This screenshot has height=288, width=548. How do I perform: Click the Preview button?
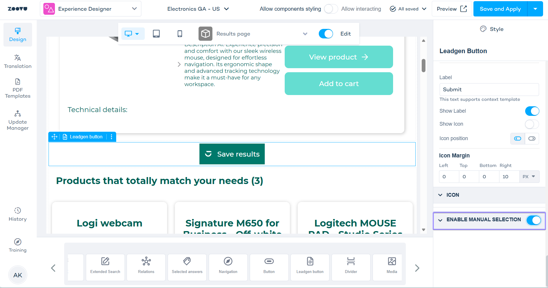[452, 9]
